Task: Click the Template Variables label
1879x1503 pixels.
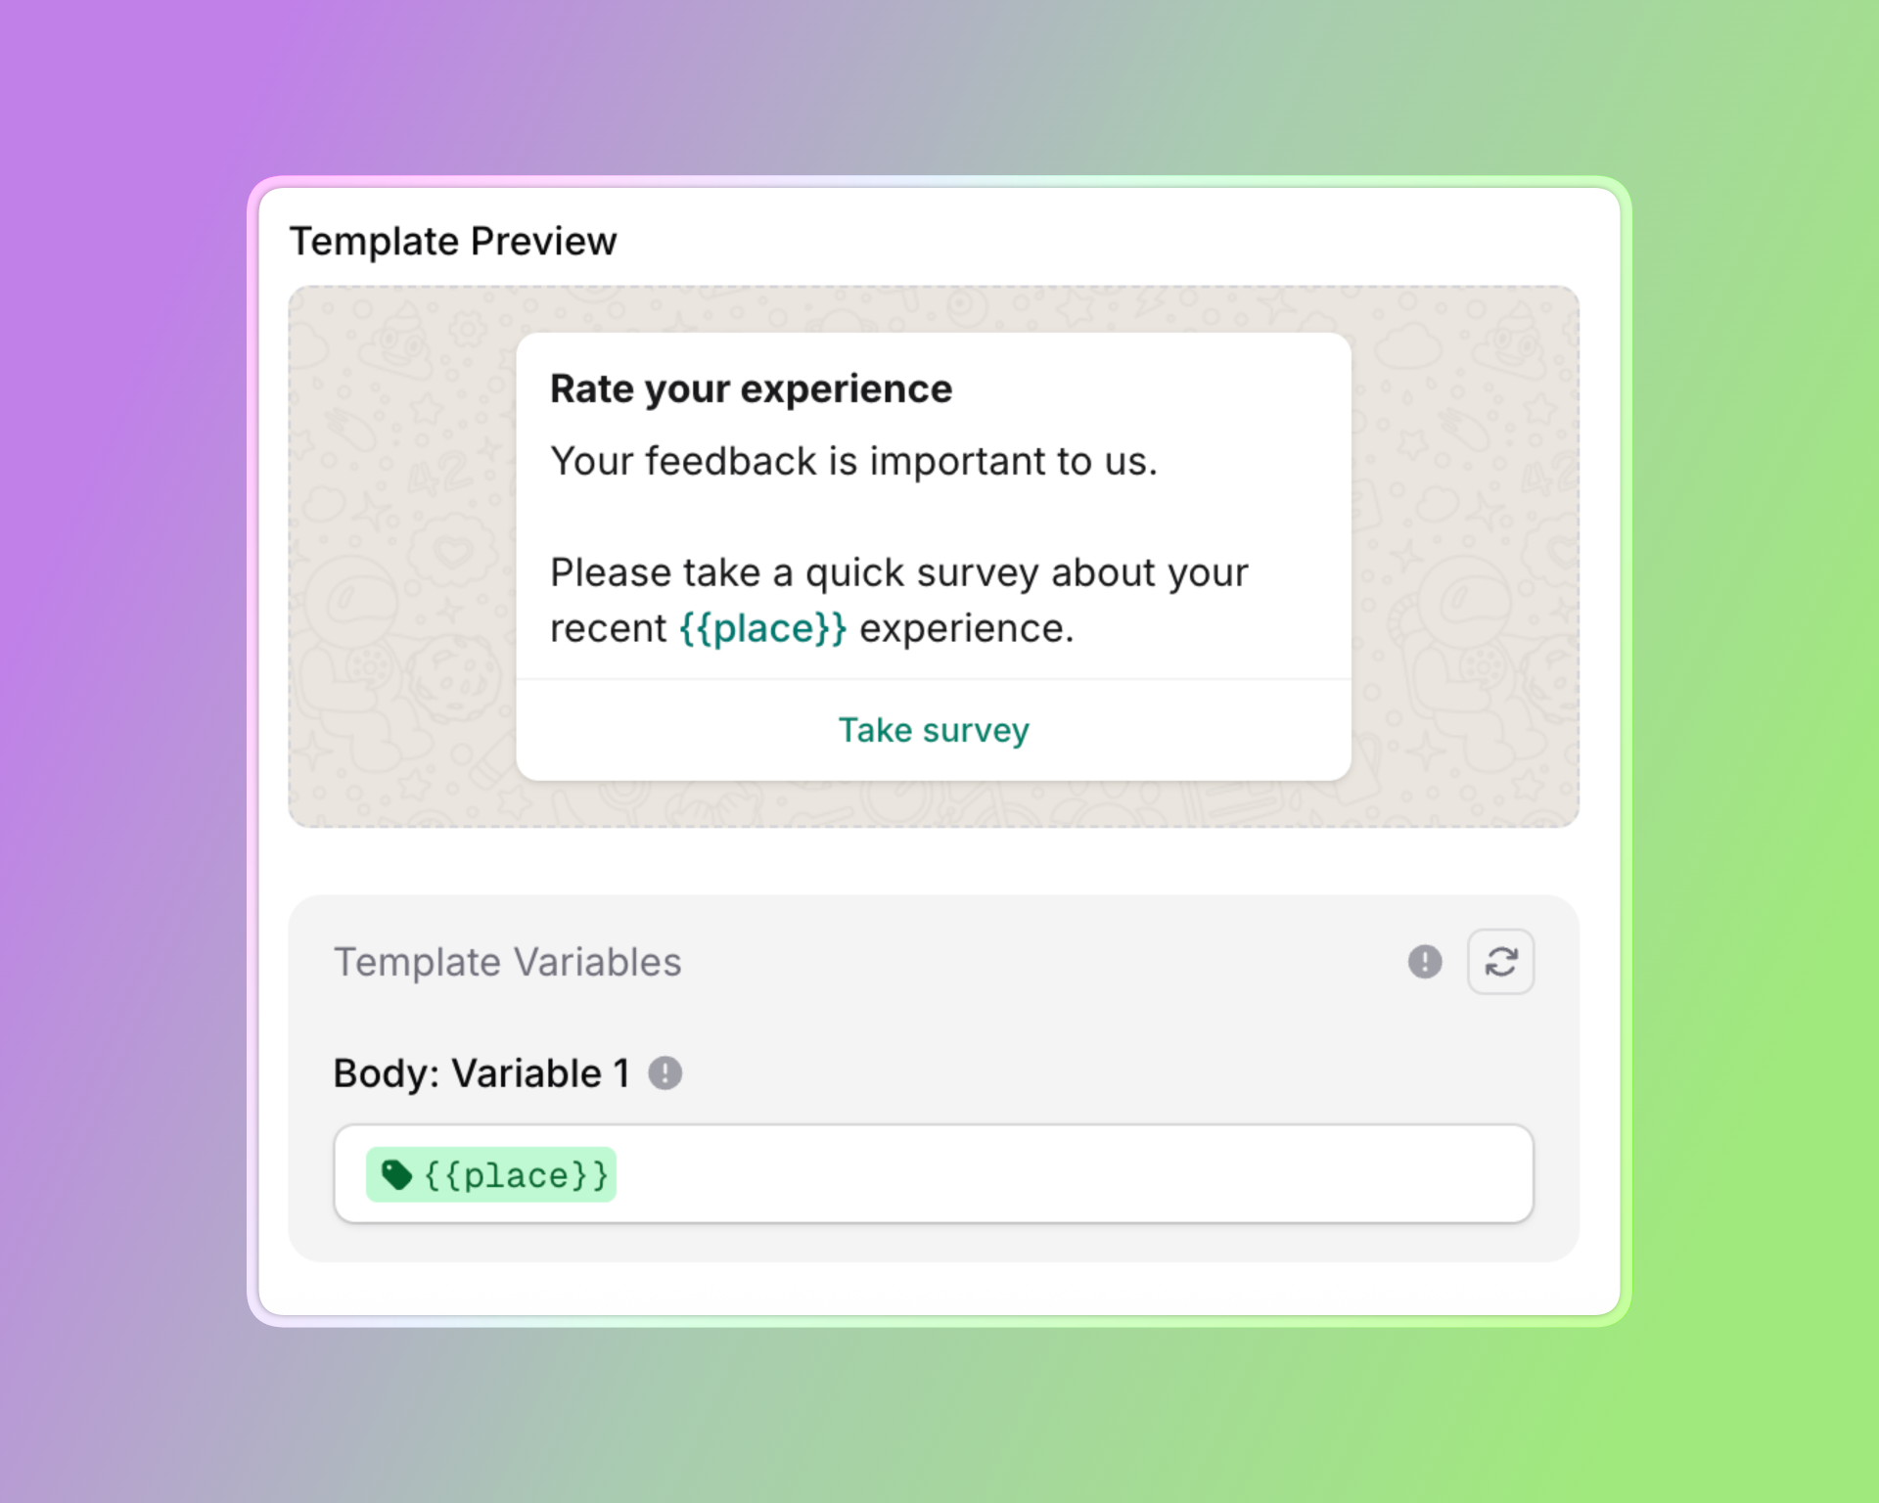Action: (508, 962)
